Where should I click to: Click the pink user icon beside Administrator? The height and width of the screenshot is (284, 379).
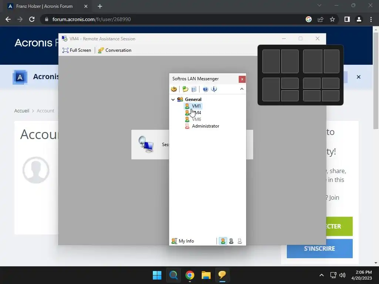(x=187, y=126)
